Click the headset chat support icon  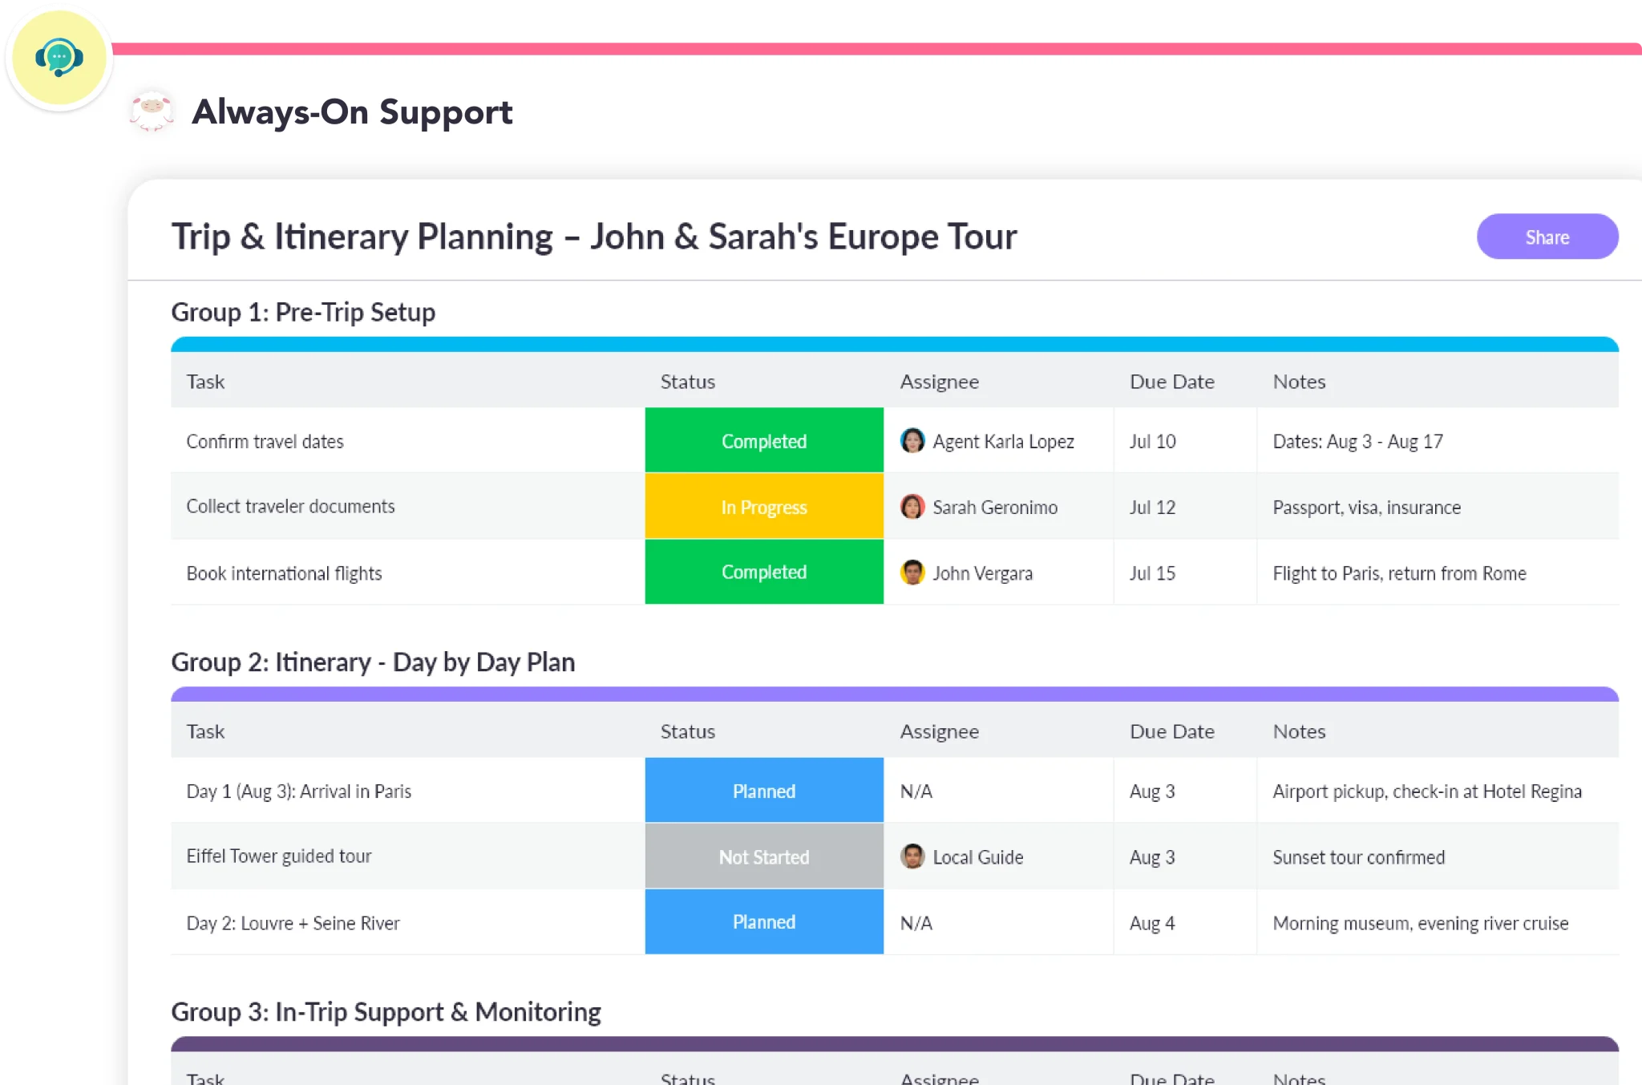(59, 58)
